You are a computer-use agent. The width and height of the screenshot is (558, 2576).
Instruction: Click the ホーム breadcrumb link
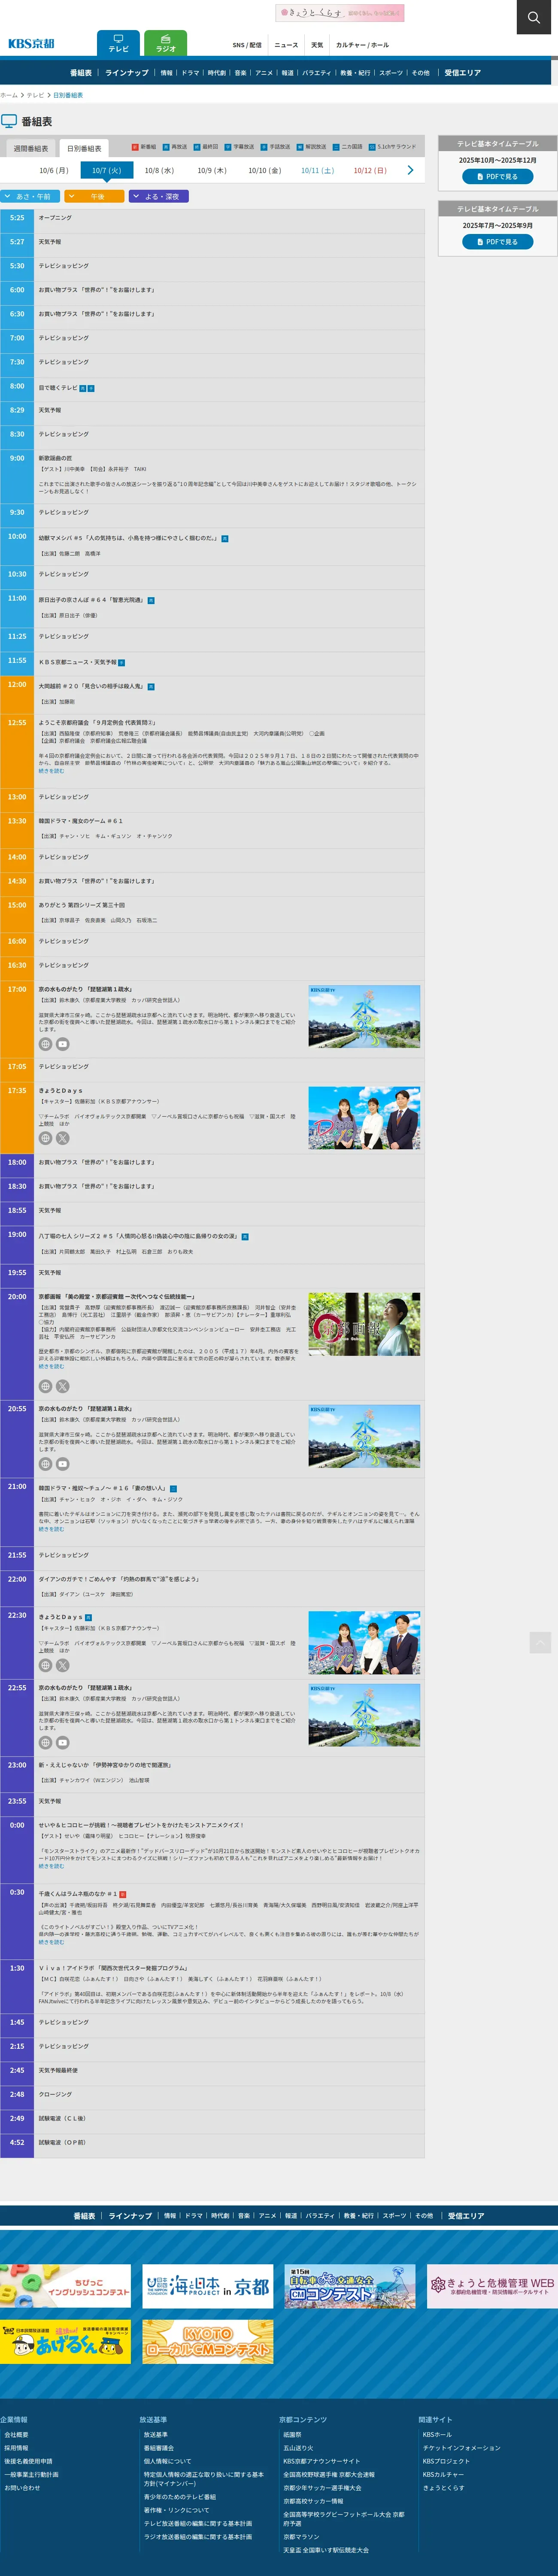point(9,95)
